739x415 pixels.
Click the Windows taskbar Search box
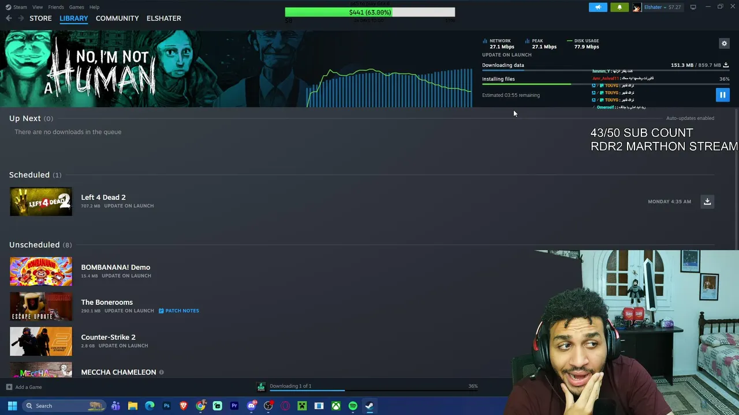(64, 406)
